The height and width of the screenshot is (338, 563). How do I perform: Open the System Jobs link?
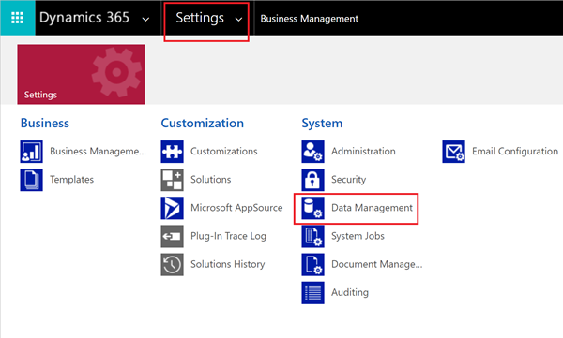tap(358, 236)
